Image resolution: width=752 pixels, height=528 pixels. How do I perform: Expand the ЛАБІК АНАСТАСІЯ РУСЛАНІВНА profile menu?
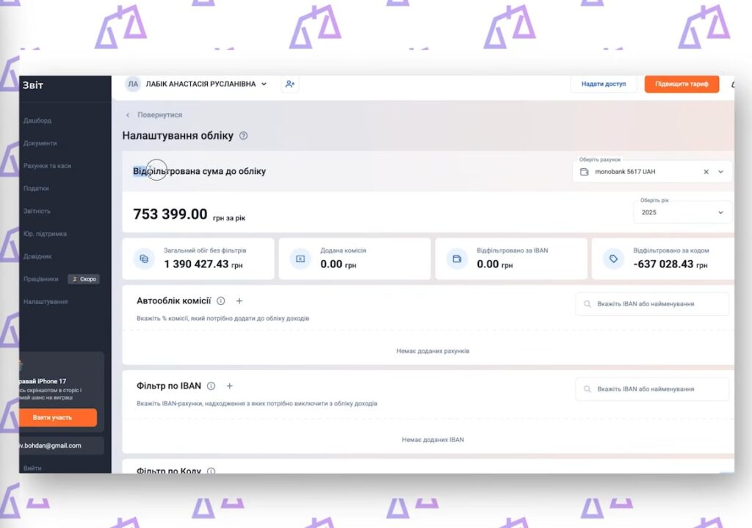click(264, 84)
